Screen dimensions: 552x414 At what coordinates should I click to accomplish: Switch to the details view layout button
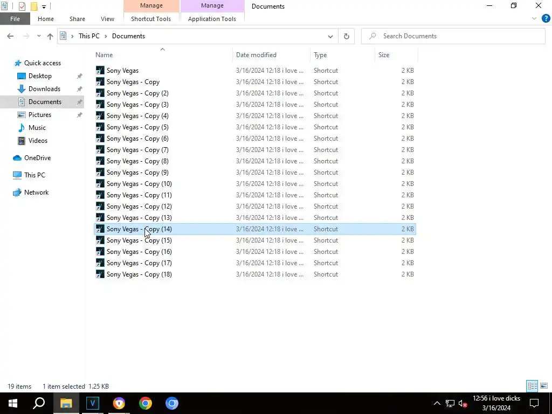(x=532, y=386)
